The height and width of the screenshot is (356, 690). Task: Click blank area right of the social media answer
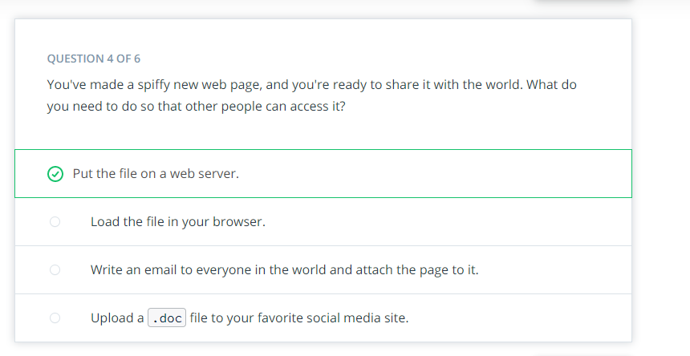519,318
